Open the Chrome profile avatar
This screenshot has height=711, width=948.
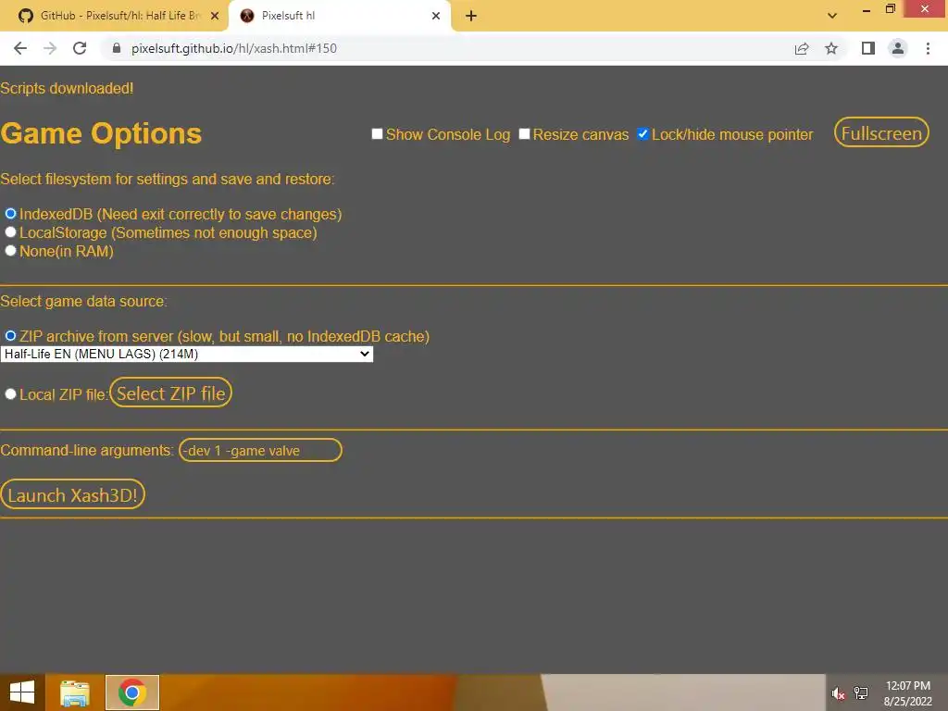point(898,48)
